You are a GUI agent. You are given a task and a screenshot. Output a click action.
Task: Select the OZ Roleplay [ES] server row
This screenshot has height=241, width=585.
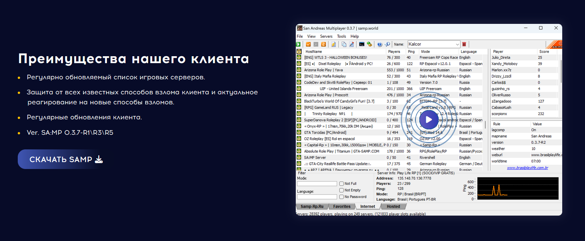tap(389, 139)
